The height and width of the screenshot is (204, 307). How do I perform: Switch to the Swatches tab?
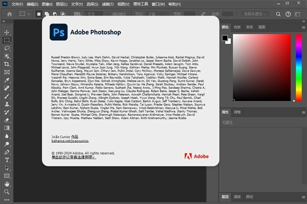[x=237, y=27]
